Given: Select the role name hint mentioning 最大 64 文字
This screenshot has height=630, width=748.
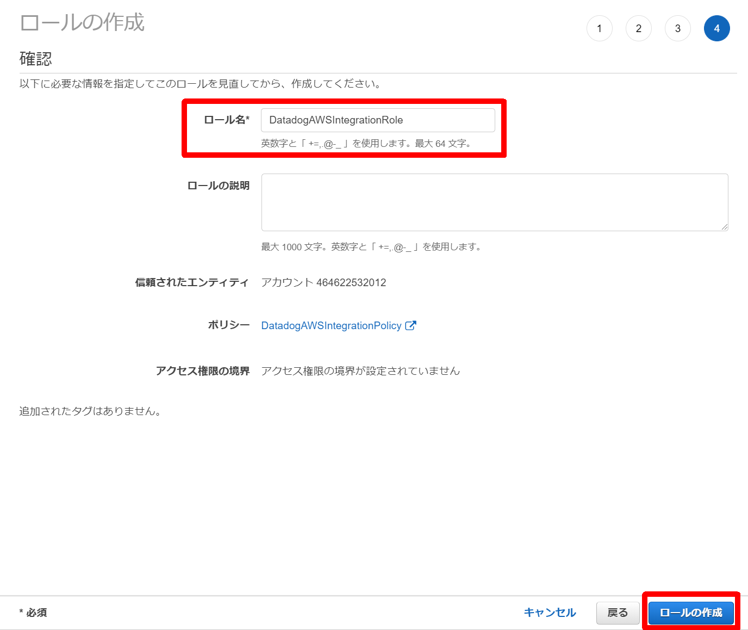Looking at the screenshot, I should click(x=367, y=144).
